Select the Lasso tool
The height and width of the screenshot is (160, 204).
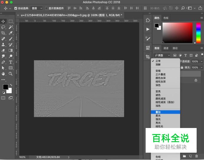[x=3, y=27]
